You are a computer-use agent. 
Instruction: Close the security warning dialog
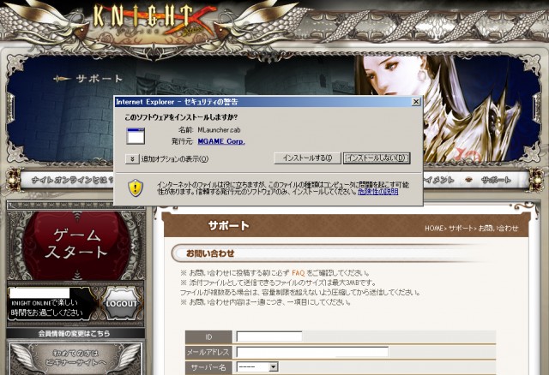415,102
